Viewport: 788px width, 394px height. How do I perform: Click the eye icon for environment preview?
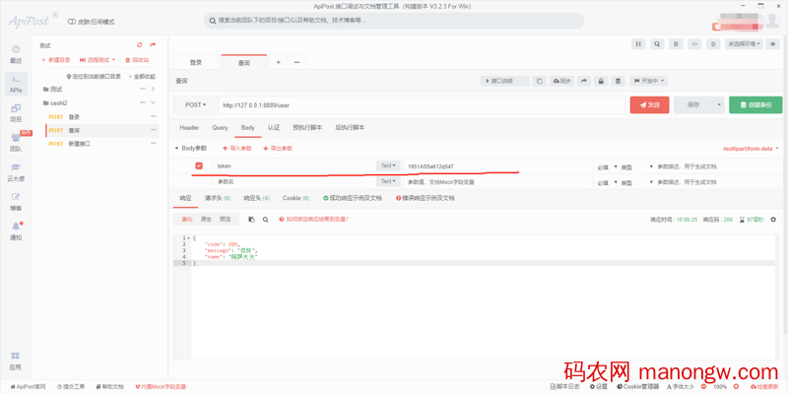point(773,43)
